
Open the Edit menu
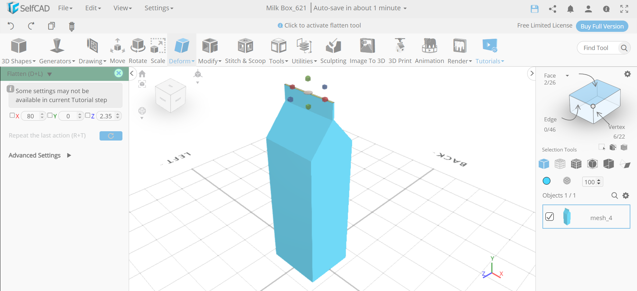pyautogui.click(x=93, y=8)
